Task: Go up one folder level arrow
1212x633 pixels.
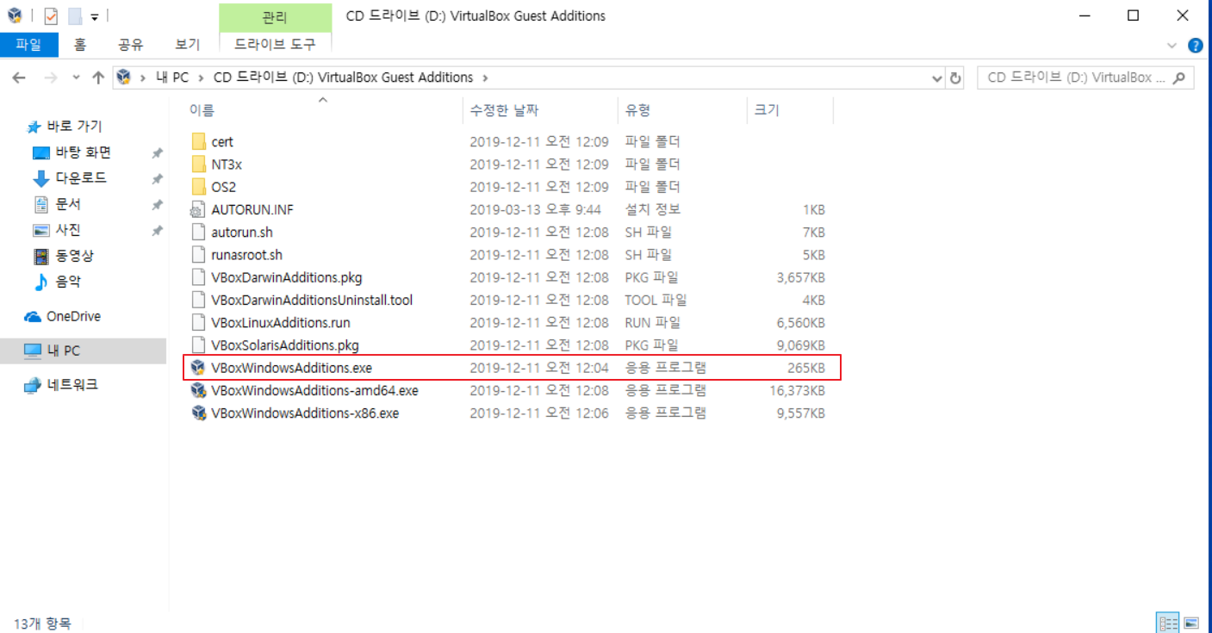Action: pos(98,78)
